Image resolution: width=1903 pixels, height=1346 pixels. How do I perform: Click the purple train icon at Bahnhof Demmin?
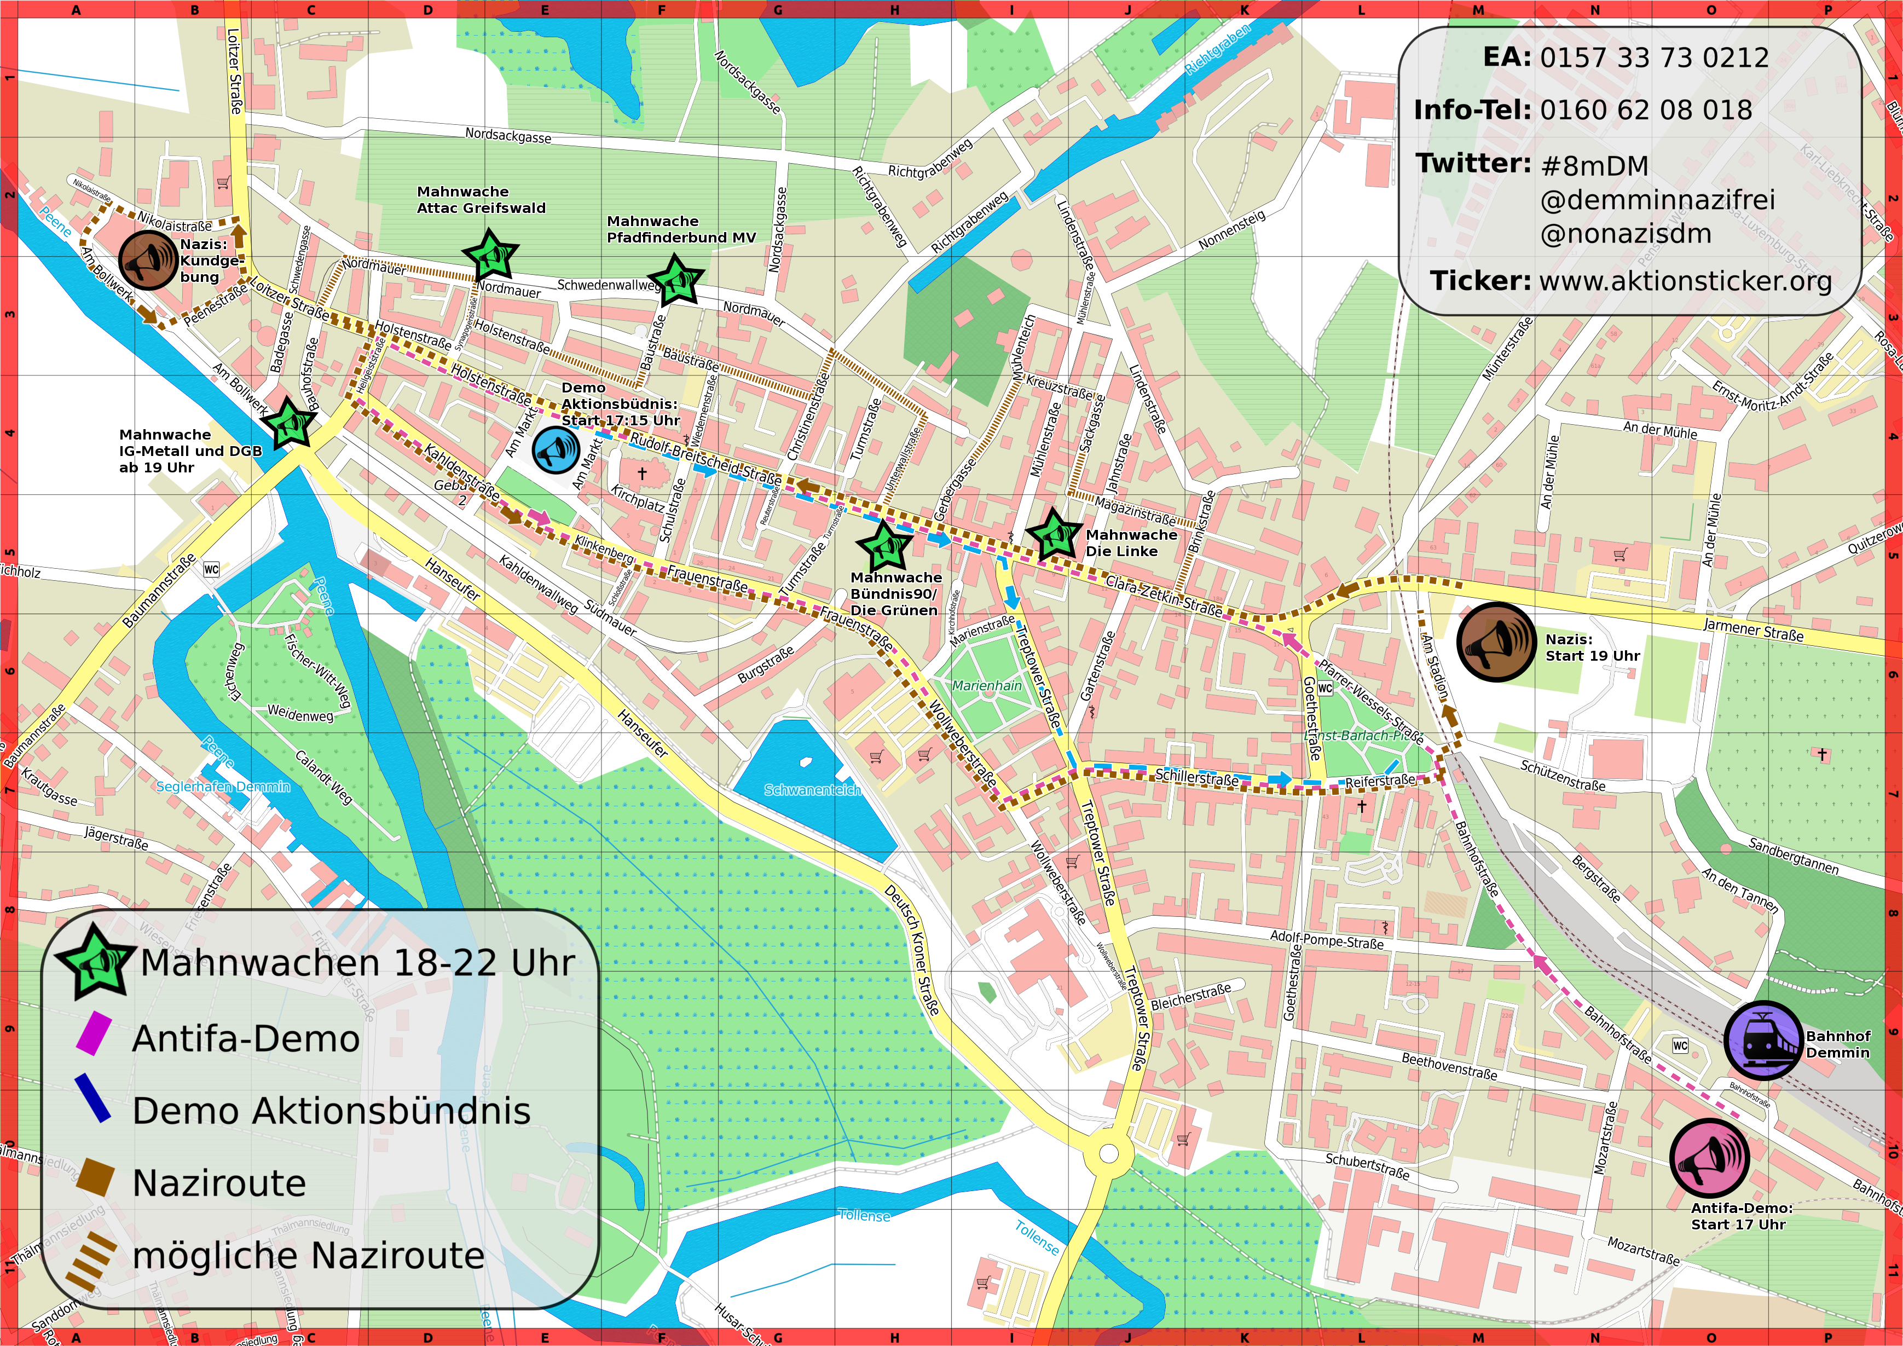coord(1763,1040)
